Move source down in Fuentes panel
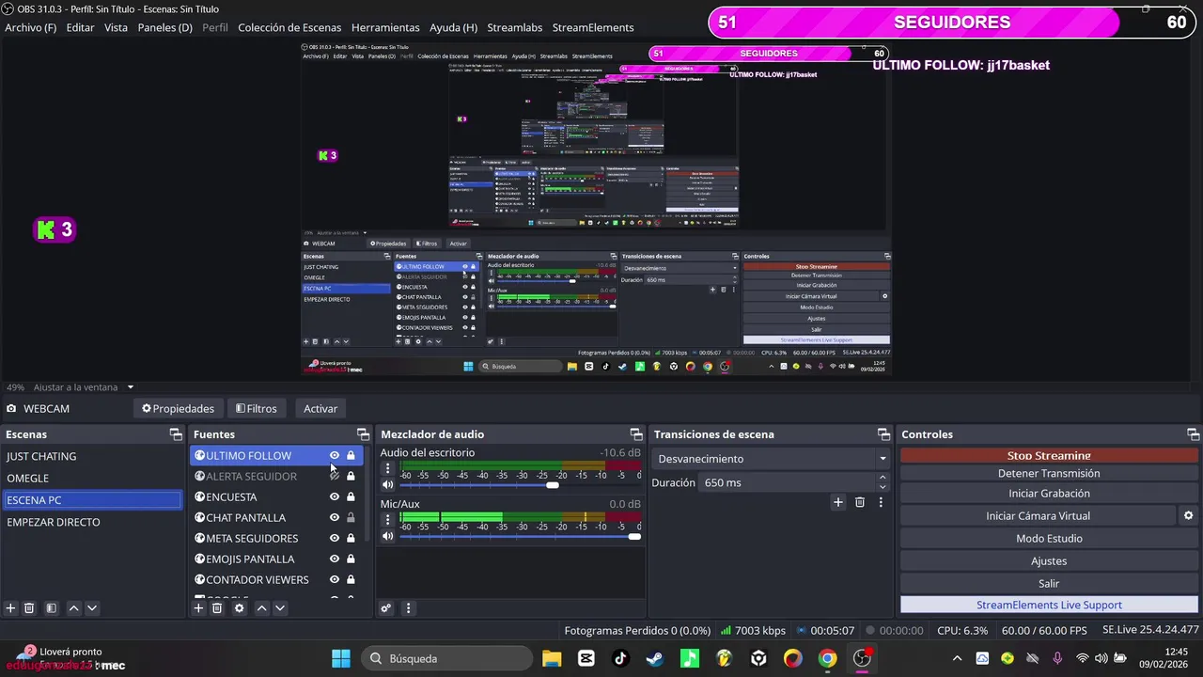Image resolution: width=1203 pixels, height=677 pixels. point(280,608)
